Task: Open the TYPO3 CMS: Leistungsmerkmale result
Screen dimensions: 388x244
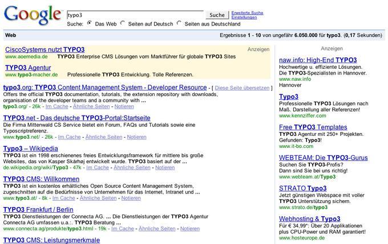Action: coord(51,240)
